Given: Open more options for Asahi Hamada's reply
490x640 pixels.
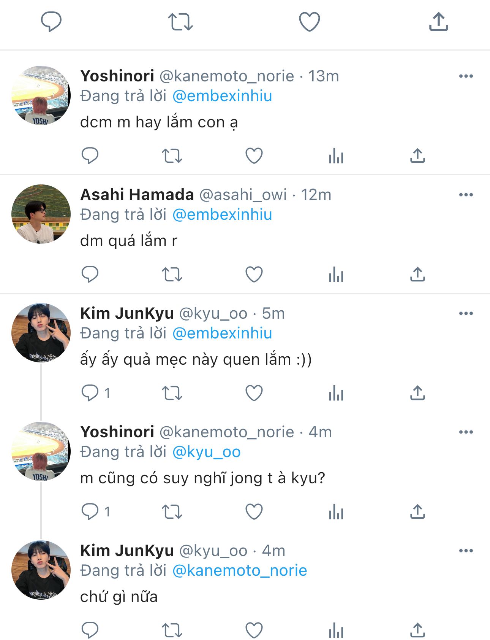Looking at the screenshot, I should pos(466,195).
